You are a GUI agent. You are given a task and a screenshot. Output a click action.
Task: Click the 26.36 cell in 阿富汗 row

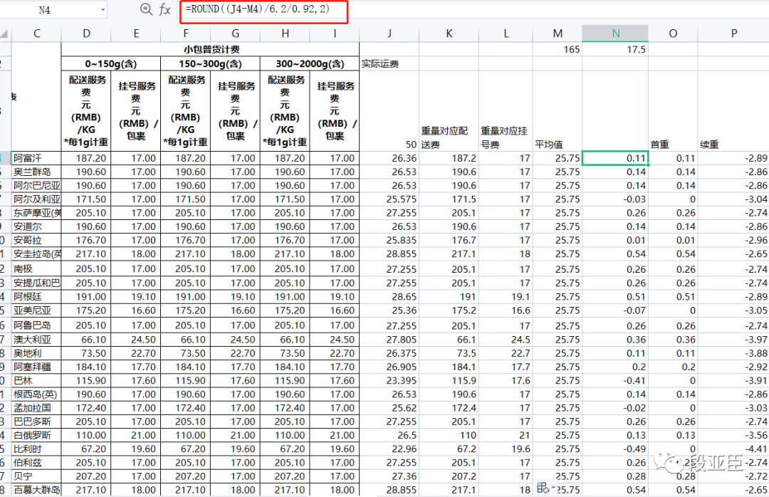[x=389, y=158]
